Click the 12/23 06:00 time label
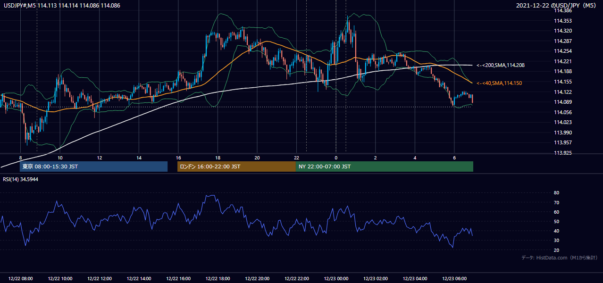 (x=454, y=279)
